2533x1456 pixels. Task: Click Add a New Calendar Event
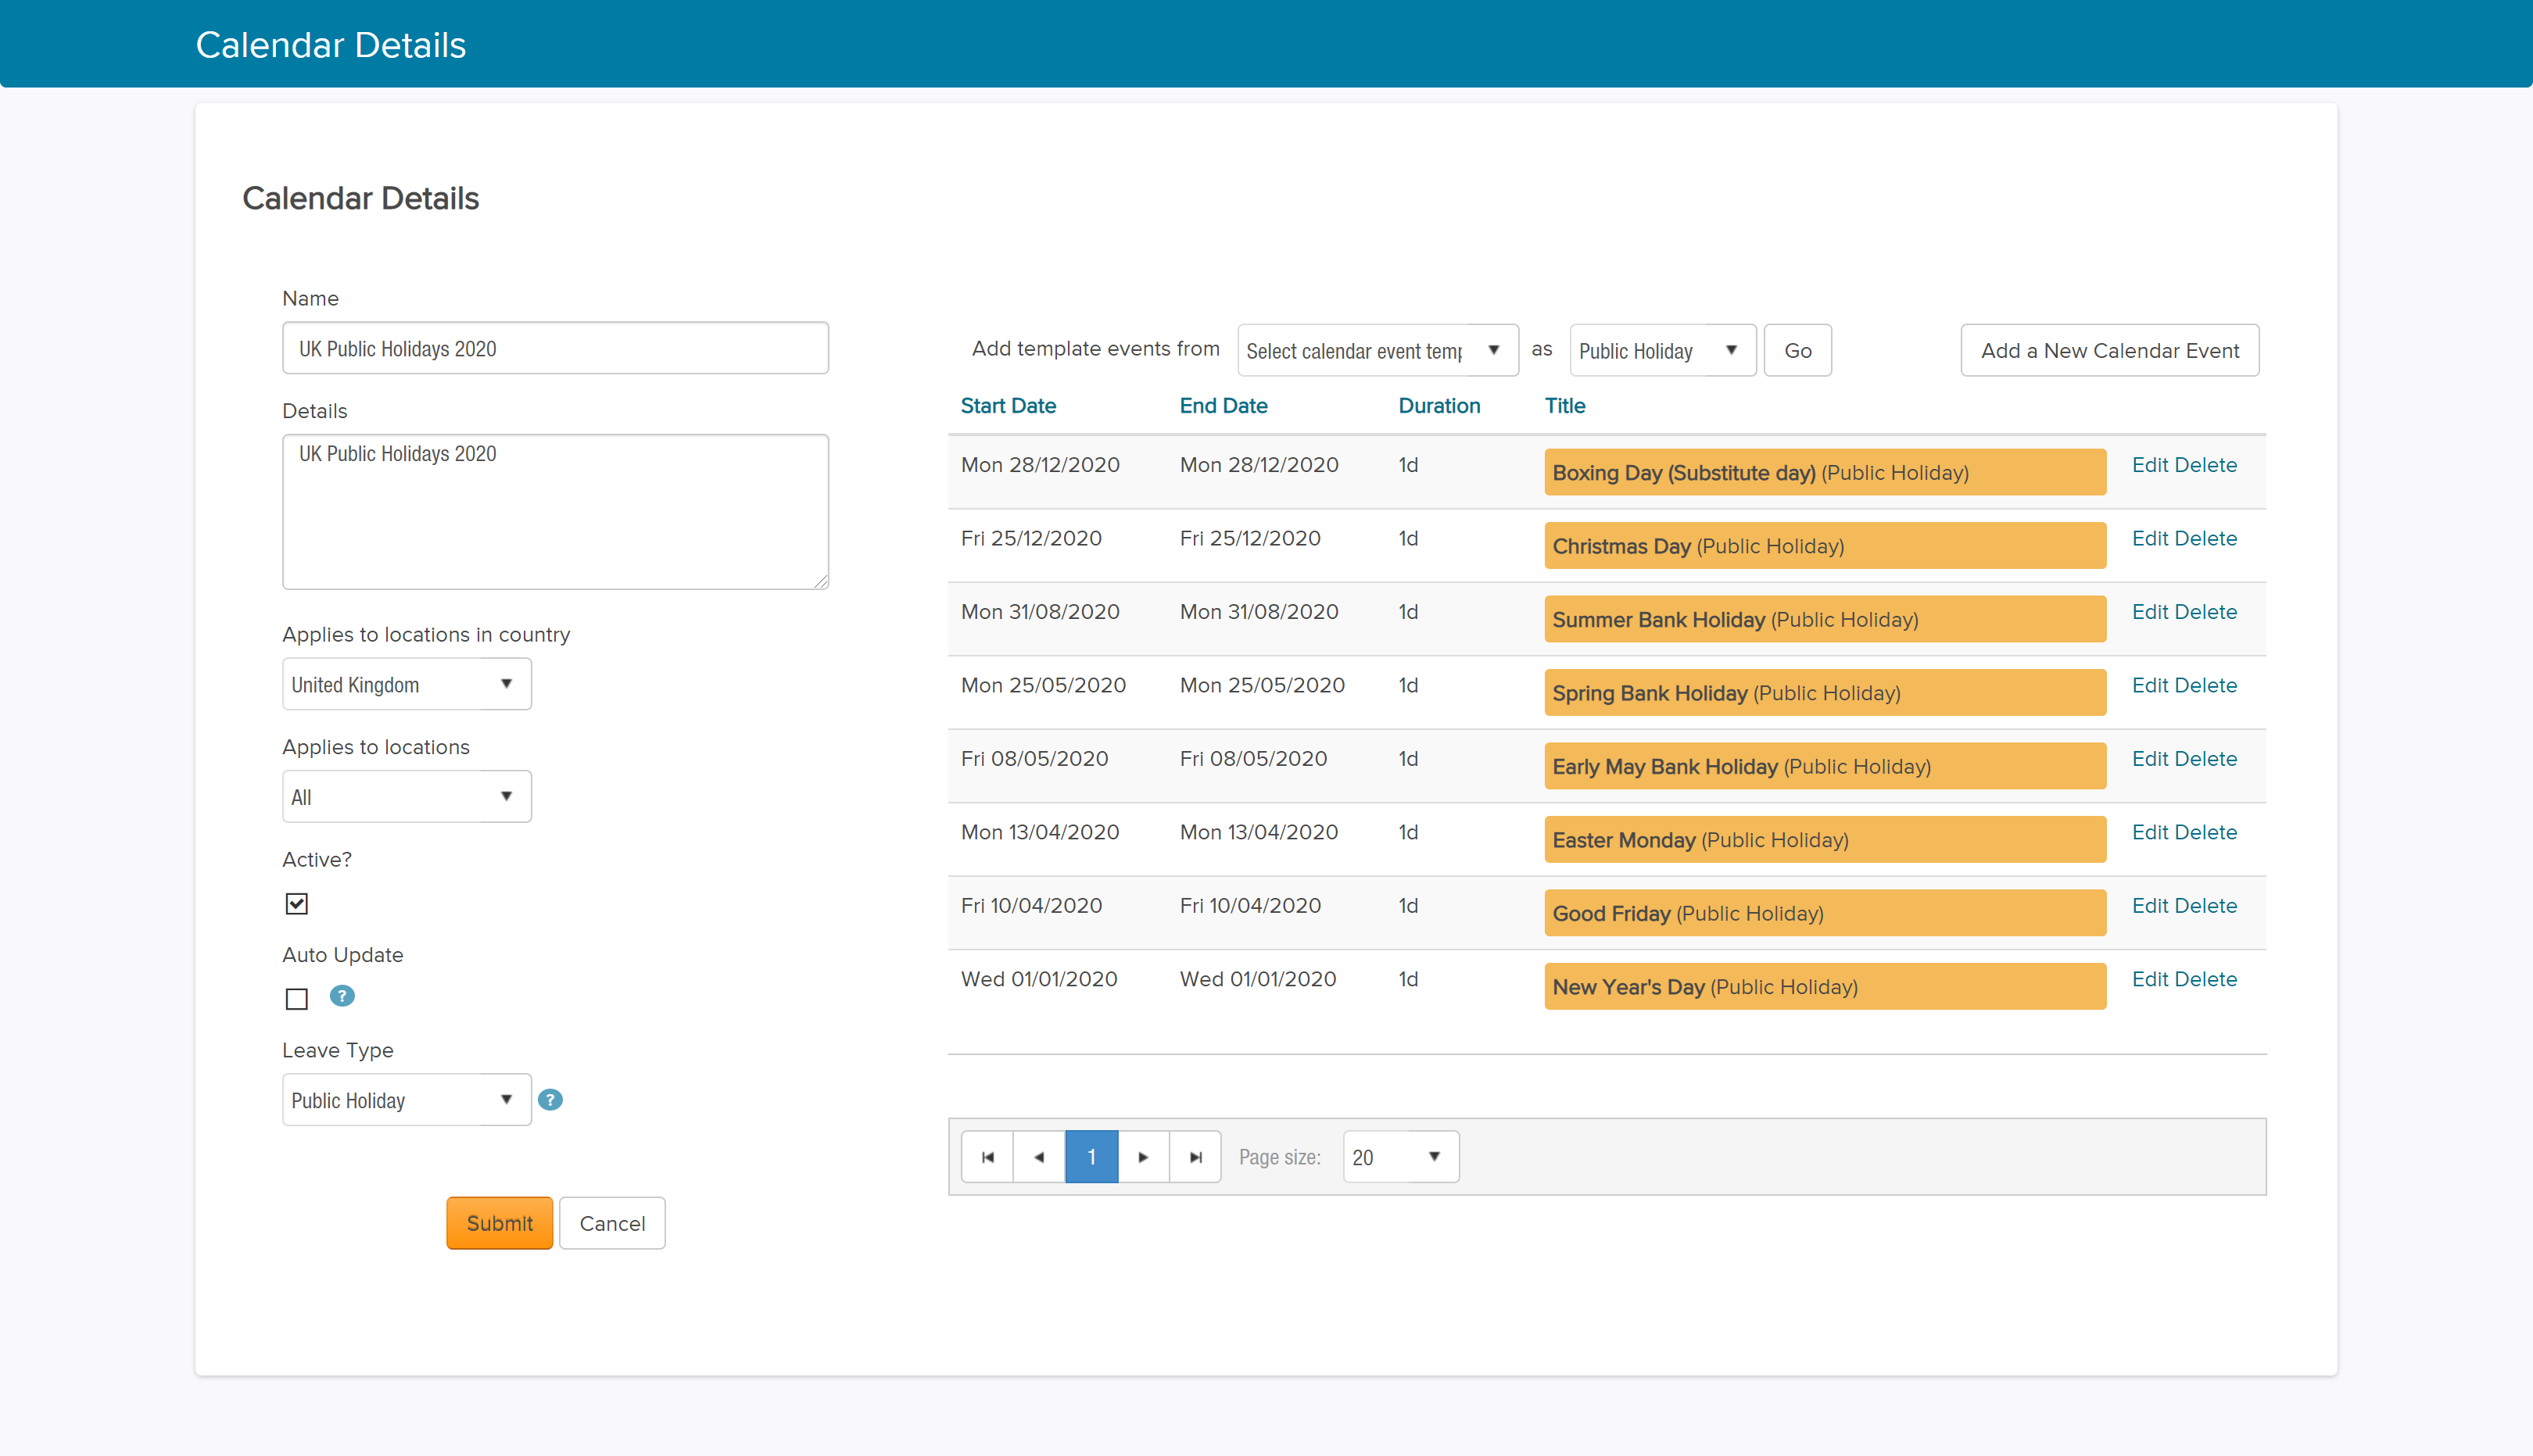pos(2110,351)
